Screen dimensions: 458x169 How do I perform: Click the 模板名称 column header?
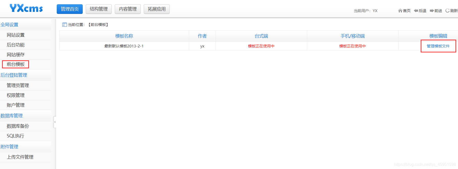(124, 36)
